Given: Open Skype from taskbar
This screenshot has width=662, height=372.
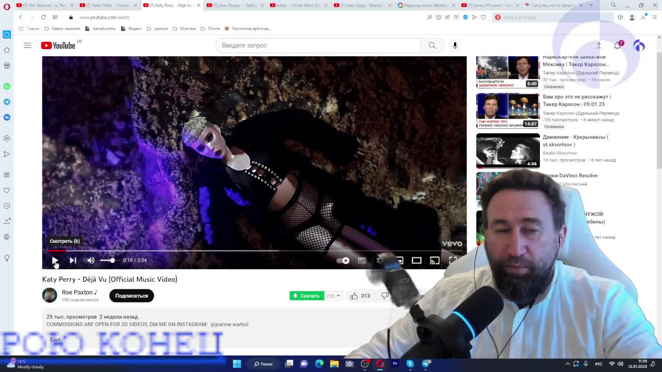Looking at the screenshot, I should (410, 364).
